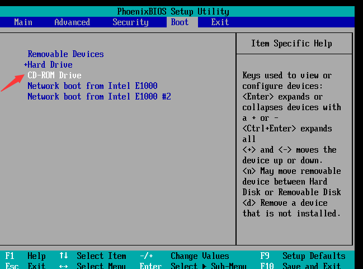This screenshot has height=269, width=363.
Task: Click the -/+ Change Values label
Action: click(x=184, y=256)
